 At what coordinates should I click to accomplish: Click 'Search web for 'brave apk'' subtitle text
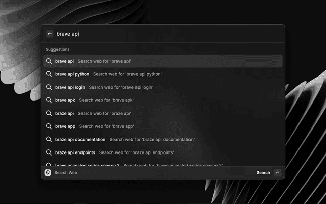106,100
